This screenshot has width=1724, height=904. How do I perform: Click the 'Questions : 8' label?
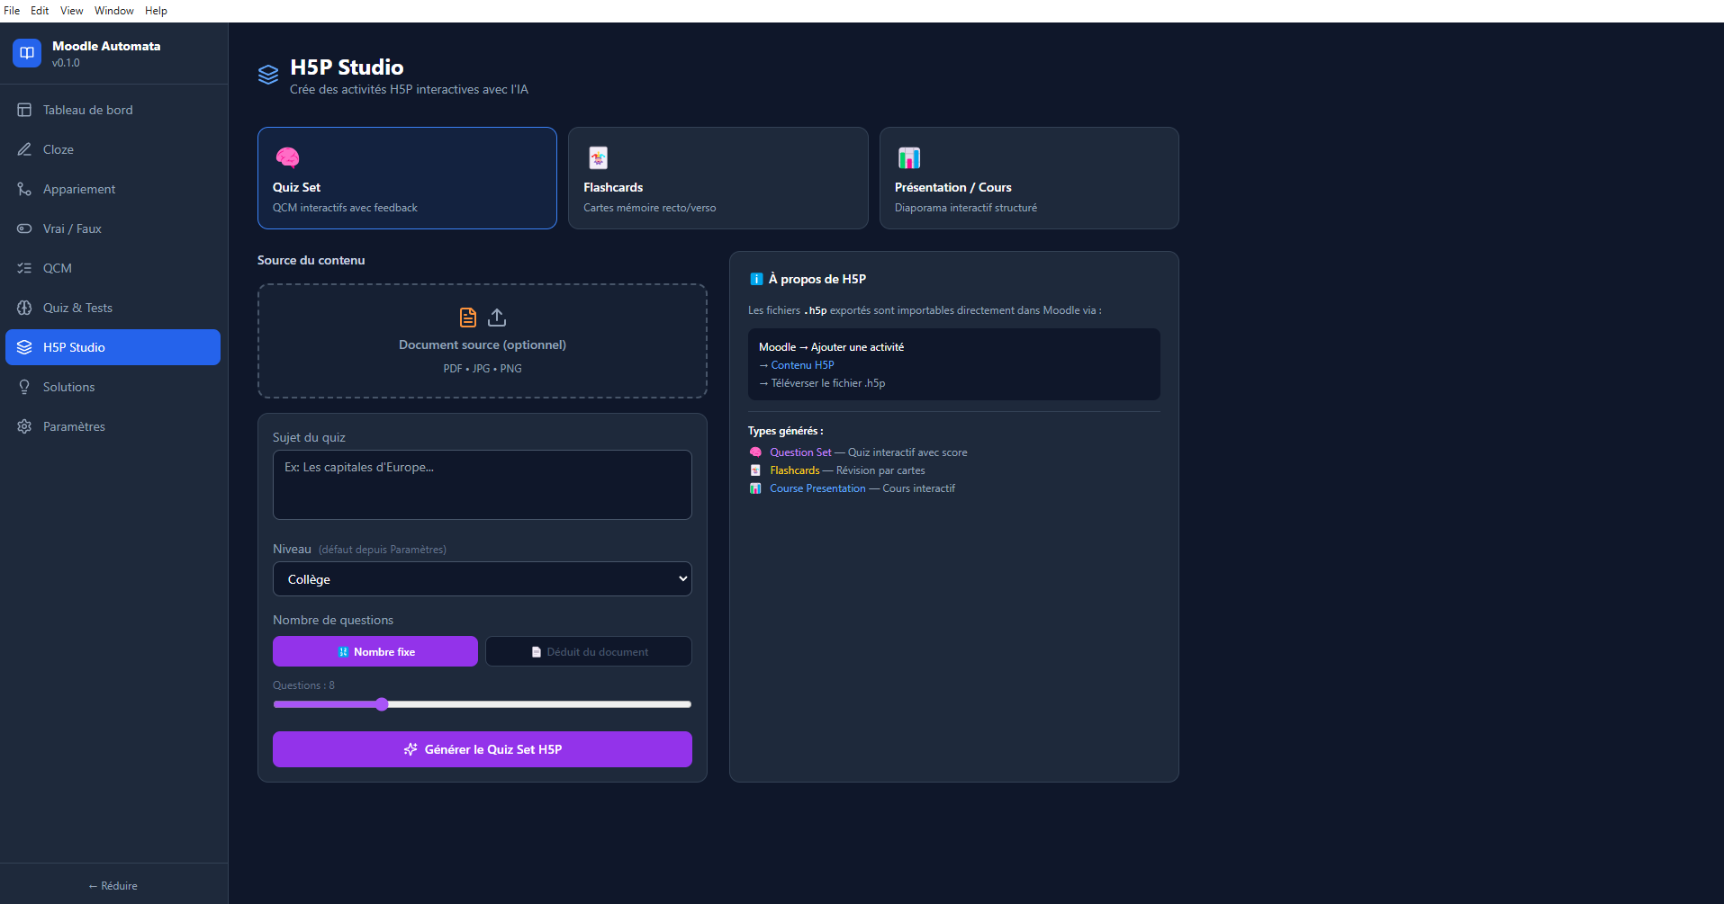(303, 685)
